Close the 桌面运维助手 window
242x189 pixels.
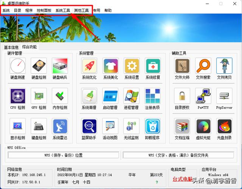(x=235, y=4)
